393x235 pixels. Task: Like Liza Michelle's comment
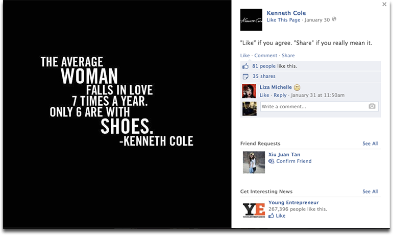264,95
